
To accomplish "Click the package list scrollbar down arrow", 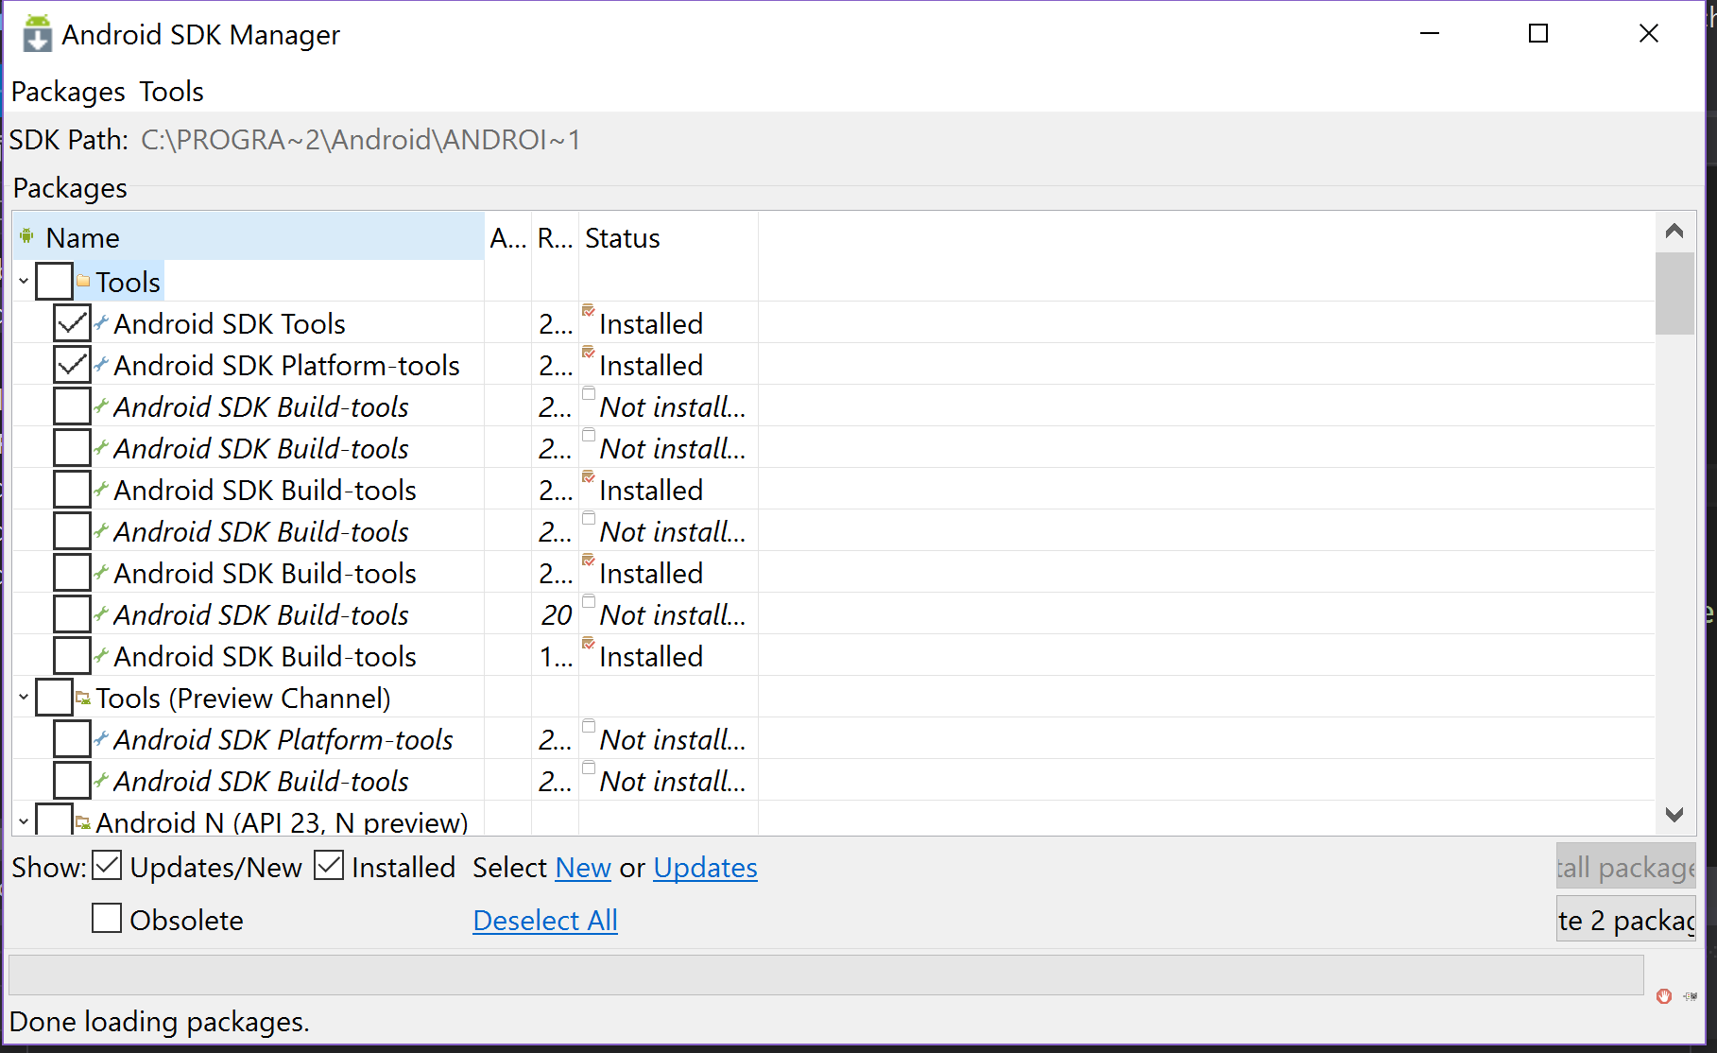I will click(1674, 815).
